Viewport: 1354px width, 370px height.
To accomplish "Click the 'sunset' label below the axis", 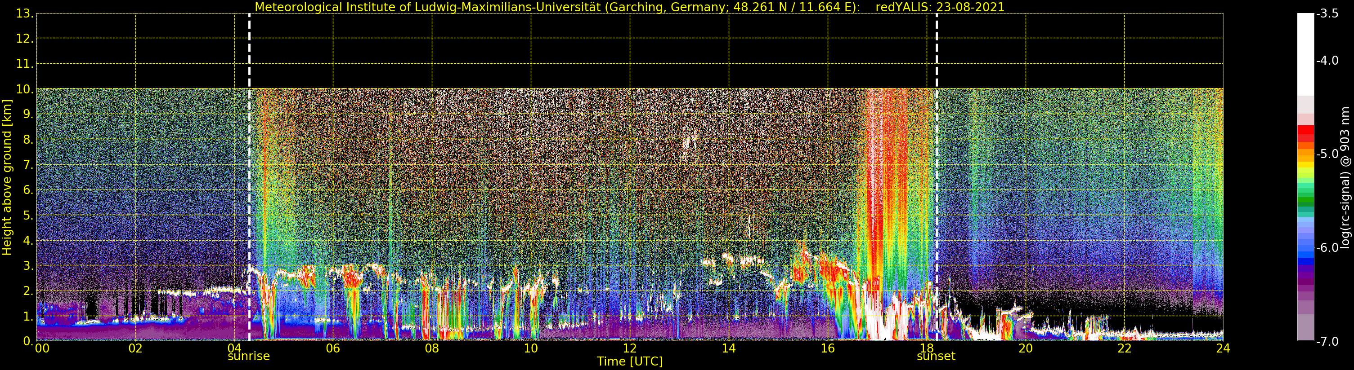I will 936,357.
